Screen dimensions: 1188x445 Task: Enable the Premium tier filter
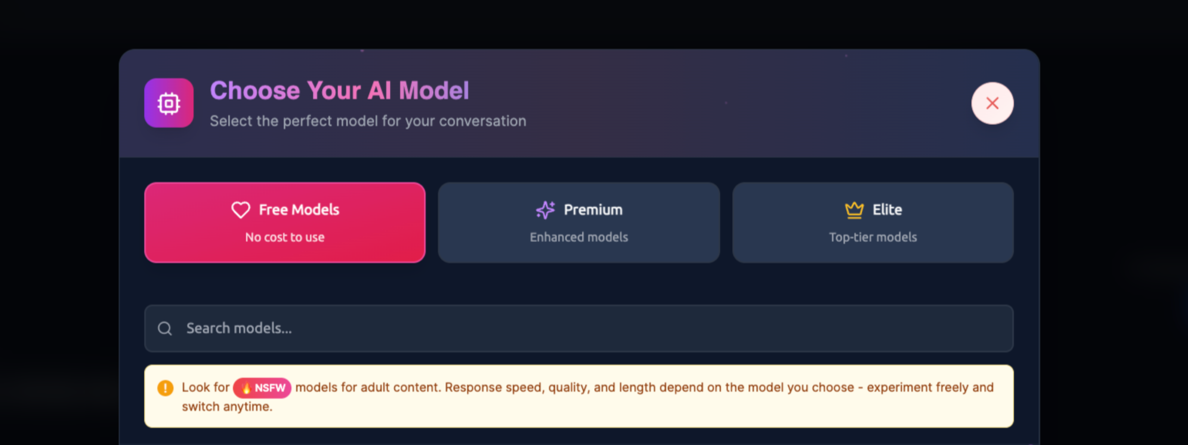579,222
